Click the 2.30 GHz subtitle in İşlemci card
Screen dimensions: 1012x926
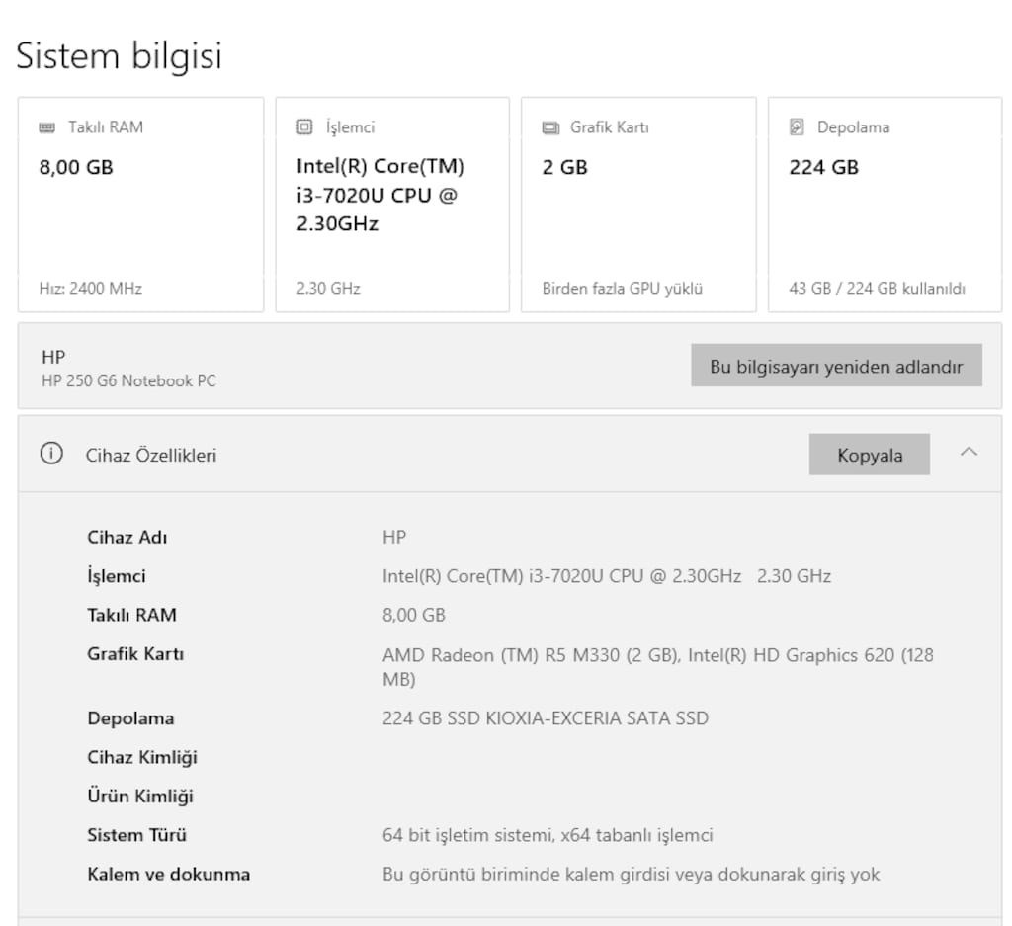click(x=328, y=288)
